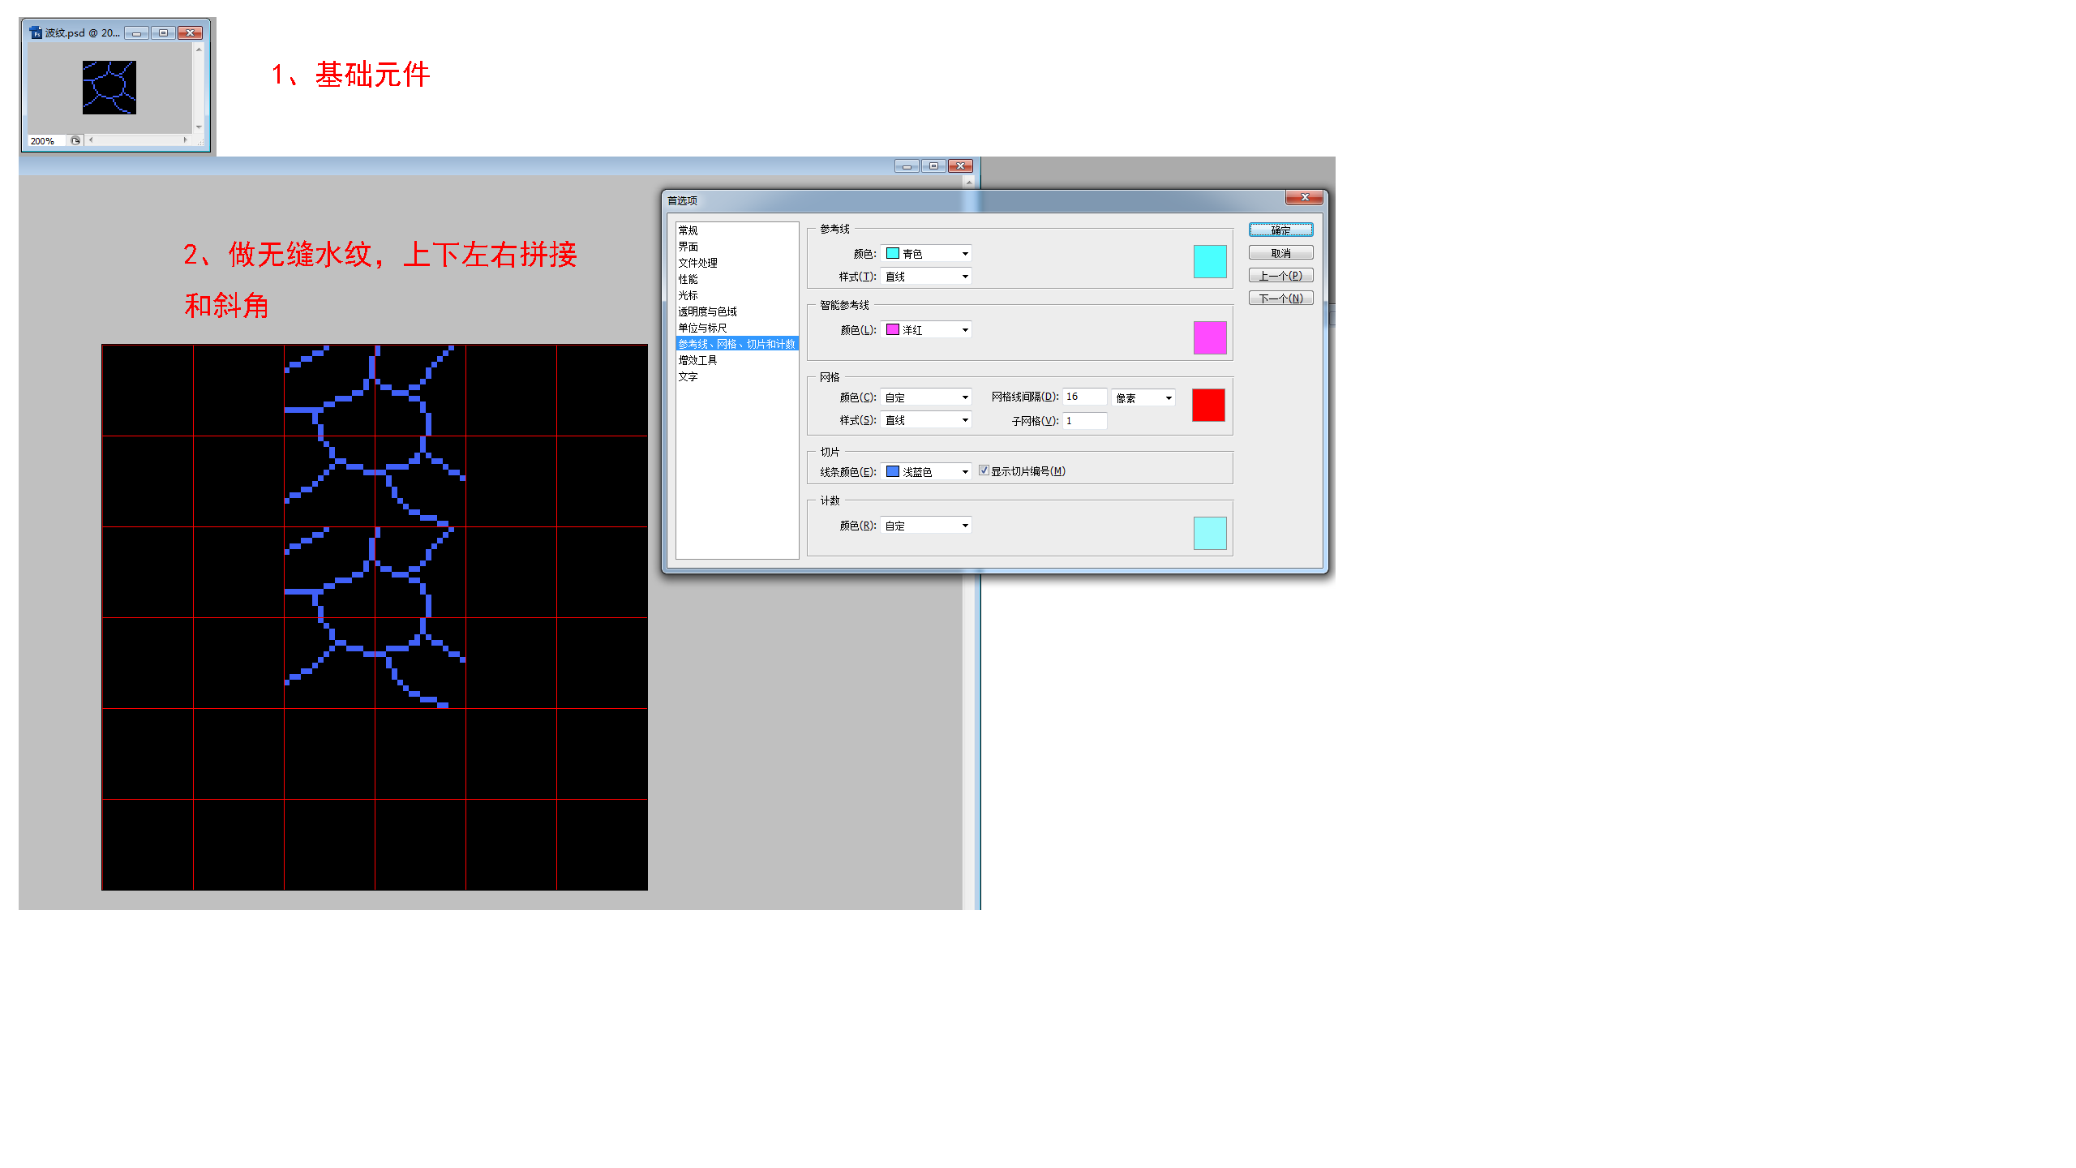Click the 取消 button

click(x=1280, y=253)
